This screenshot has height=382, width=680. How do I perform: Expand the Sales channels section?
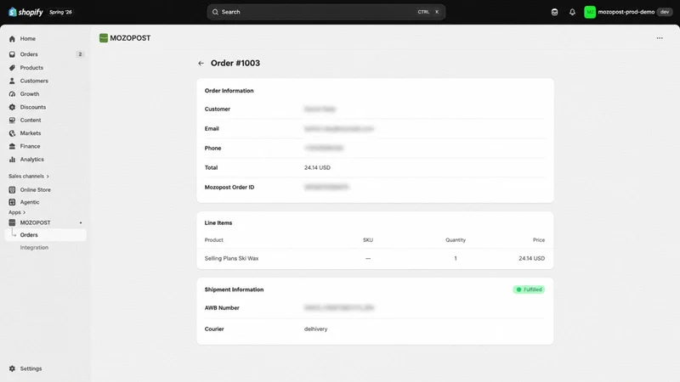tap(29, 177)
